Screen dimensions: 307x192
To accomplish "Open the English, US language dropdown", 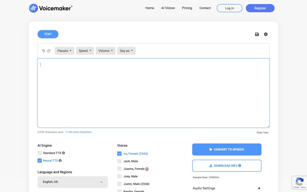I will (73, 182).
